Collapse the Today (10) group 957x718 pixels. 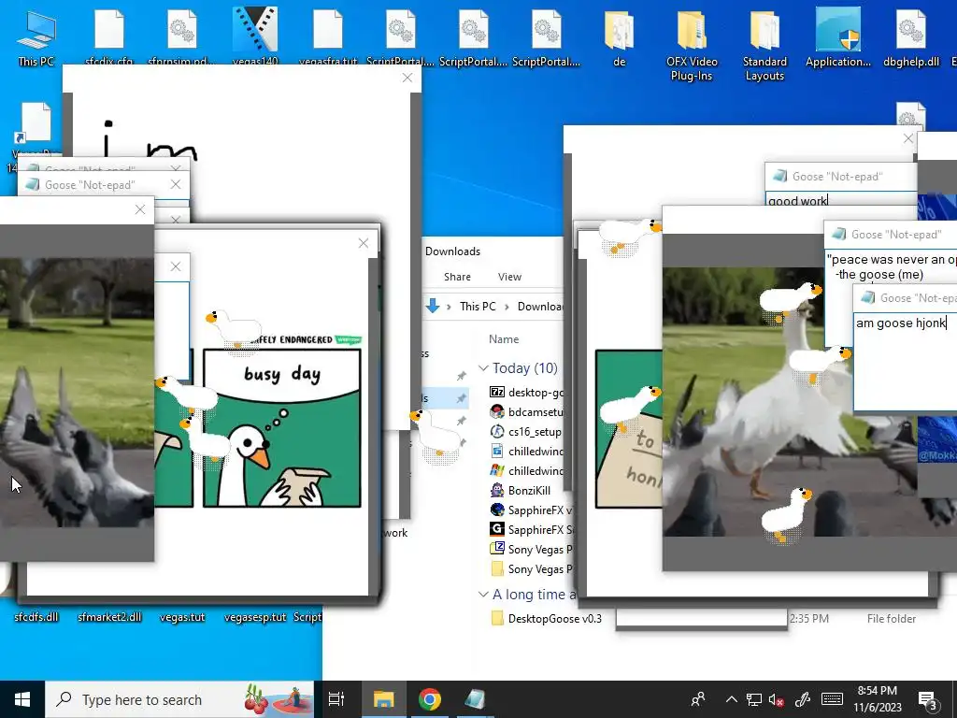click(x=483, y=368)
